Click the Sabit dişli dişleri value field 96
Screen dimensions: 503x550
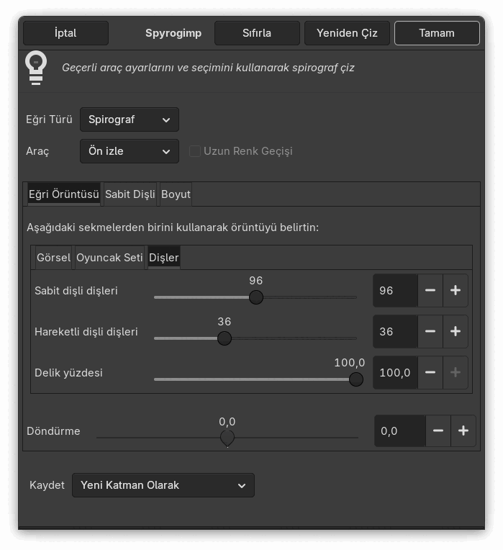[395, 290]
